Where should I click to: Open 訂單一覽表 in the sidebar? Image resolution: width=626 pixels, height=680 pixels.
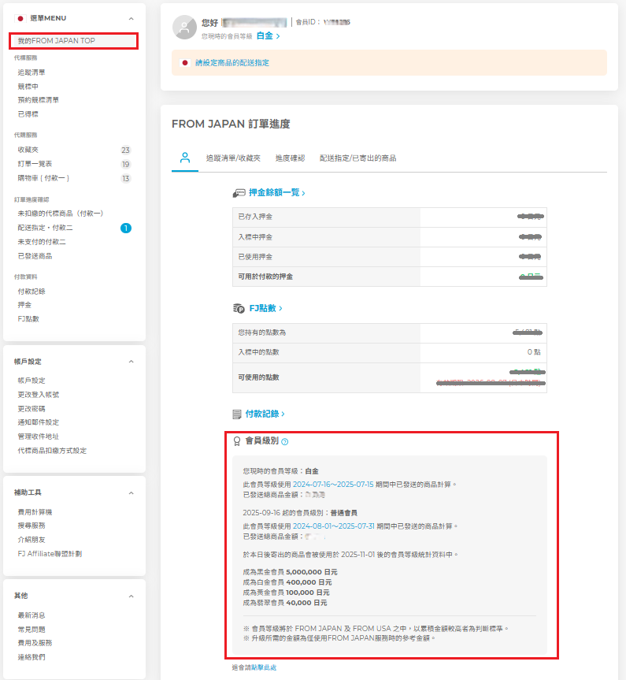[35, 164]
